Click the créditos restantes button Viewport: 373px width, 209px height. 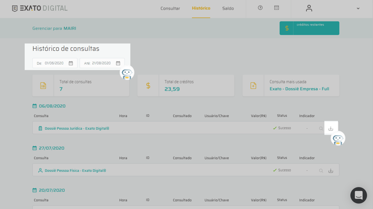point(309,28)
